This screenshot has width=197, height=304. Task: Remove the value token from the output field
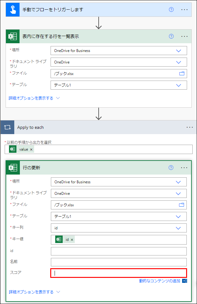[x=31, y=149]
